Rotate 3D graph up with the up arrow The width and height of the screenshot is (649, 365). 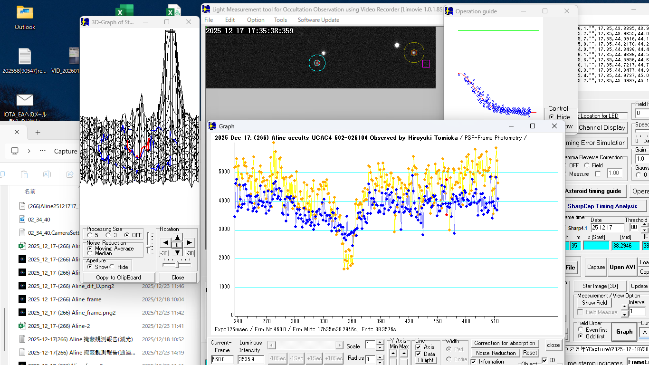tap(177, 237)
